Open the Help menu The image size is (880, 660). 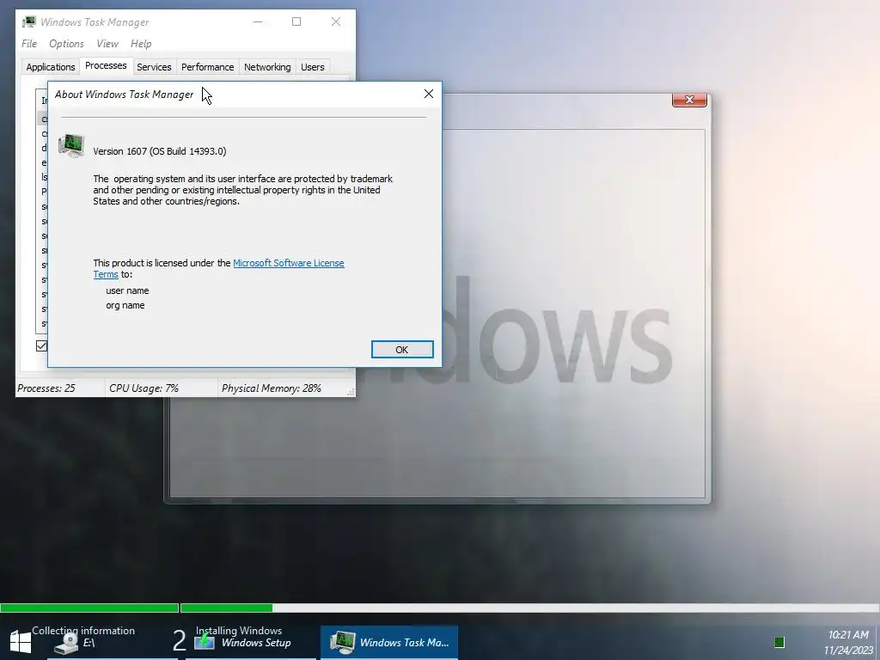(141, 44)
